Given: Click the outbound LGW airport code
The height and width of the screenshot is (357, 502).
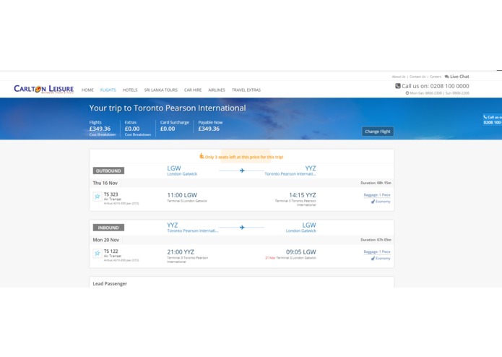Looking at the screenshot, I should point(174,168).
